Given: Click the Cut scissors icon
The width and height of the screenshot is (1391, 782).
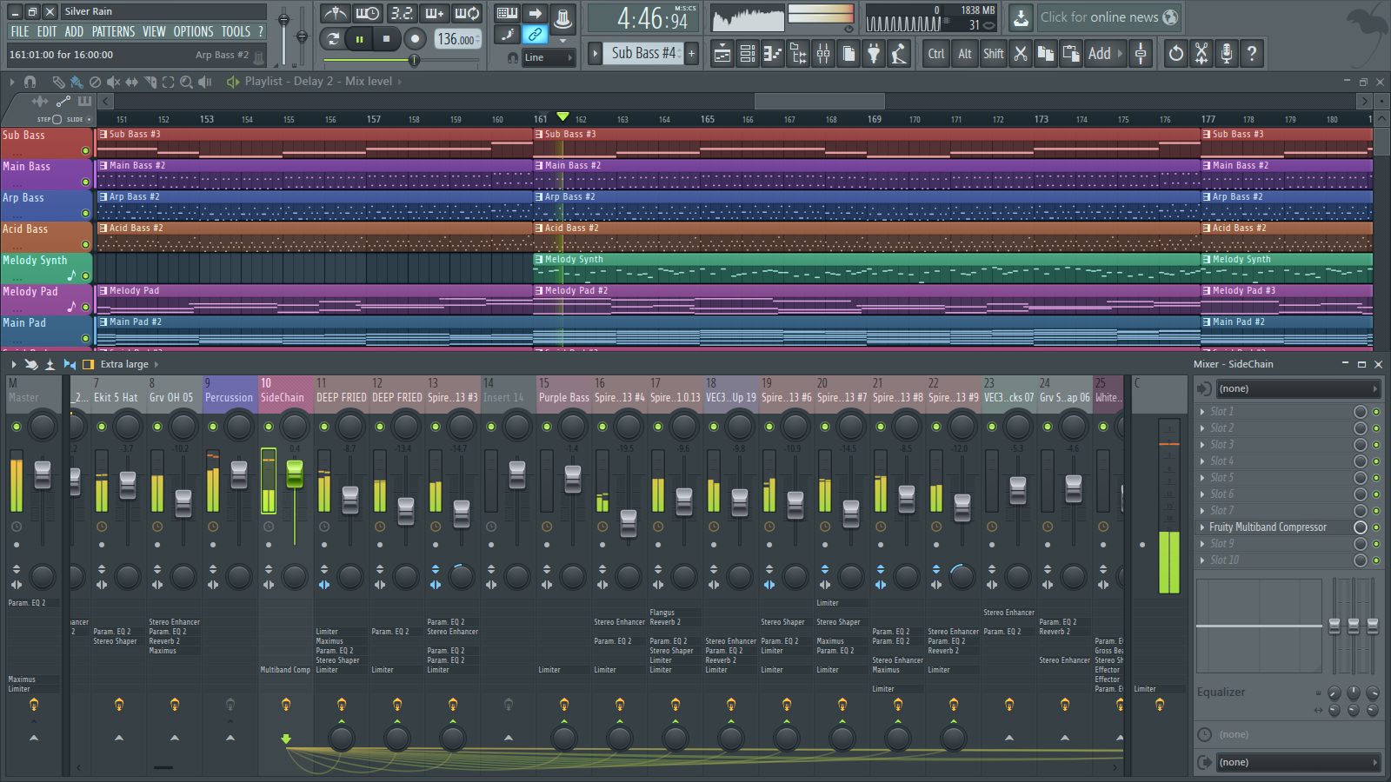Looking at the screenshot, I should click(x=1021, y=54).
